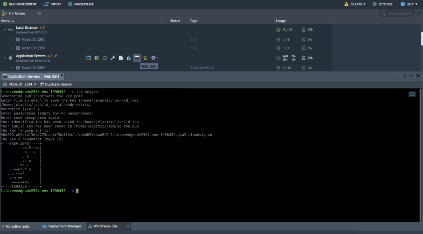Screen dimensions: 423x234
Task: Open Application Servers in browser
Action: pyautogui.click(x=88, y=58)
